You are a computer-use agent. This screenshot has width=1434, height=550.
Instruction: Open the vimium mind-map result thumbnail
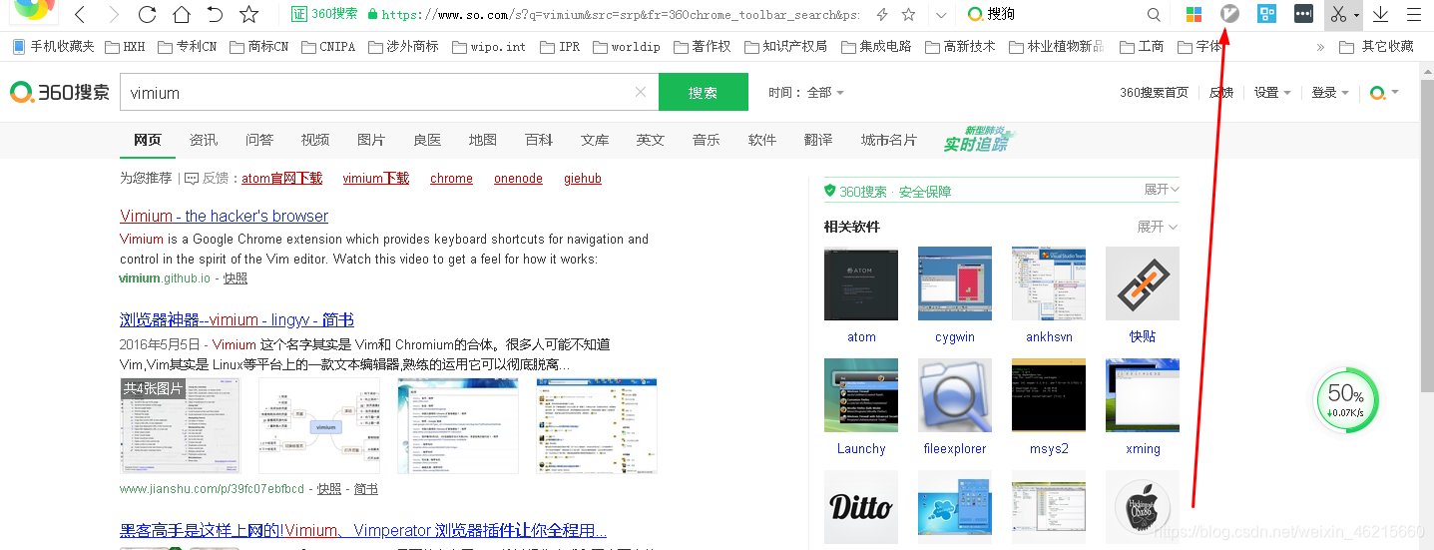click(319, 425)
